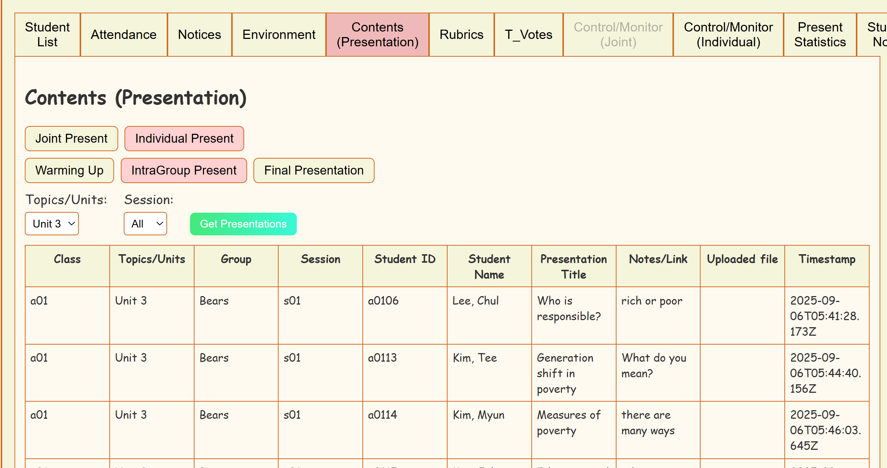This screenshot has height=468, width=887.
Task: Open the Session dropdown set to All
Action: click(145, 224)
